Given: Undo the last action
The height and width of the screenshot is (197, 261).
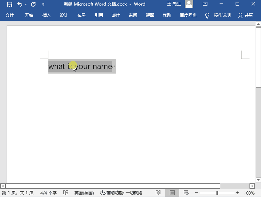Looking at the screenshot, I should (x=20, y=4).
